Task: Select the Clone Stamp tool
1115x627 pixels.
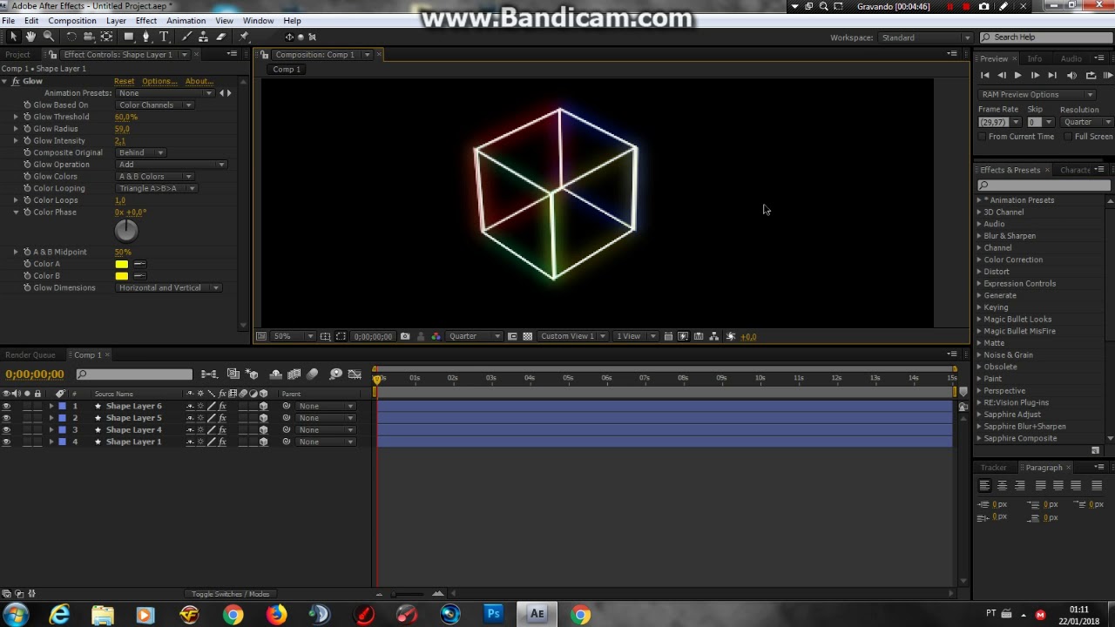Action: coord(204,37)
